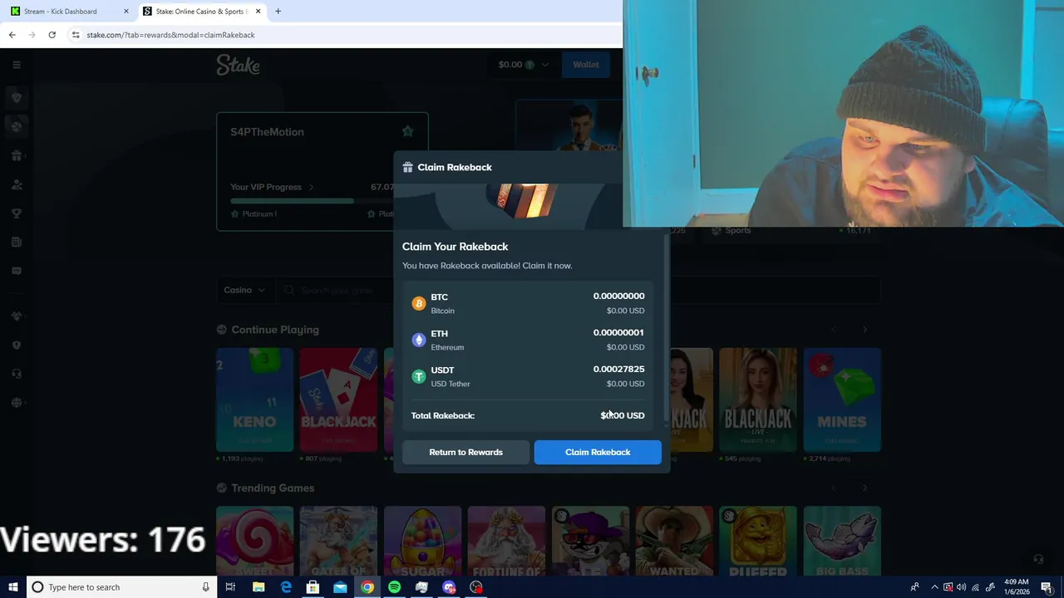1064x598 pixels.
Task: Open a new browser tab
Action: click(x=278, y=12)
